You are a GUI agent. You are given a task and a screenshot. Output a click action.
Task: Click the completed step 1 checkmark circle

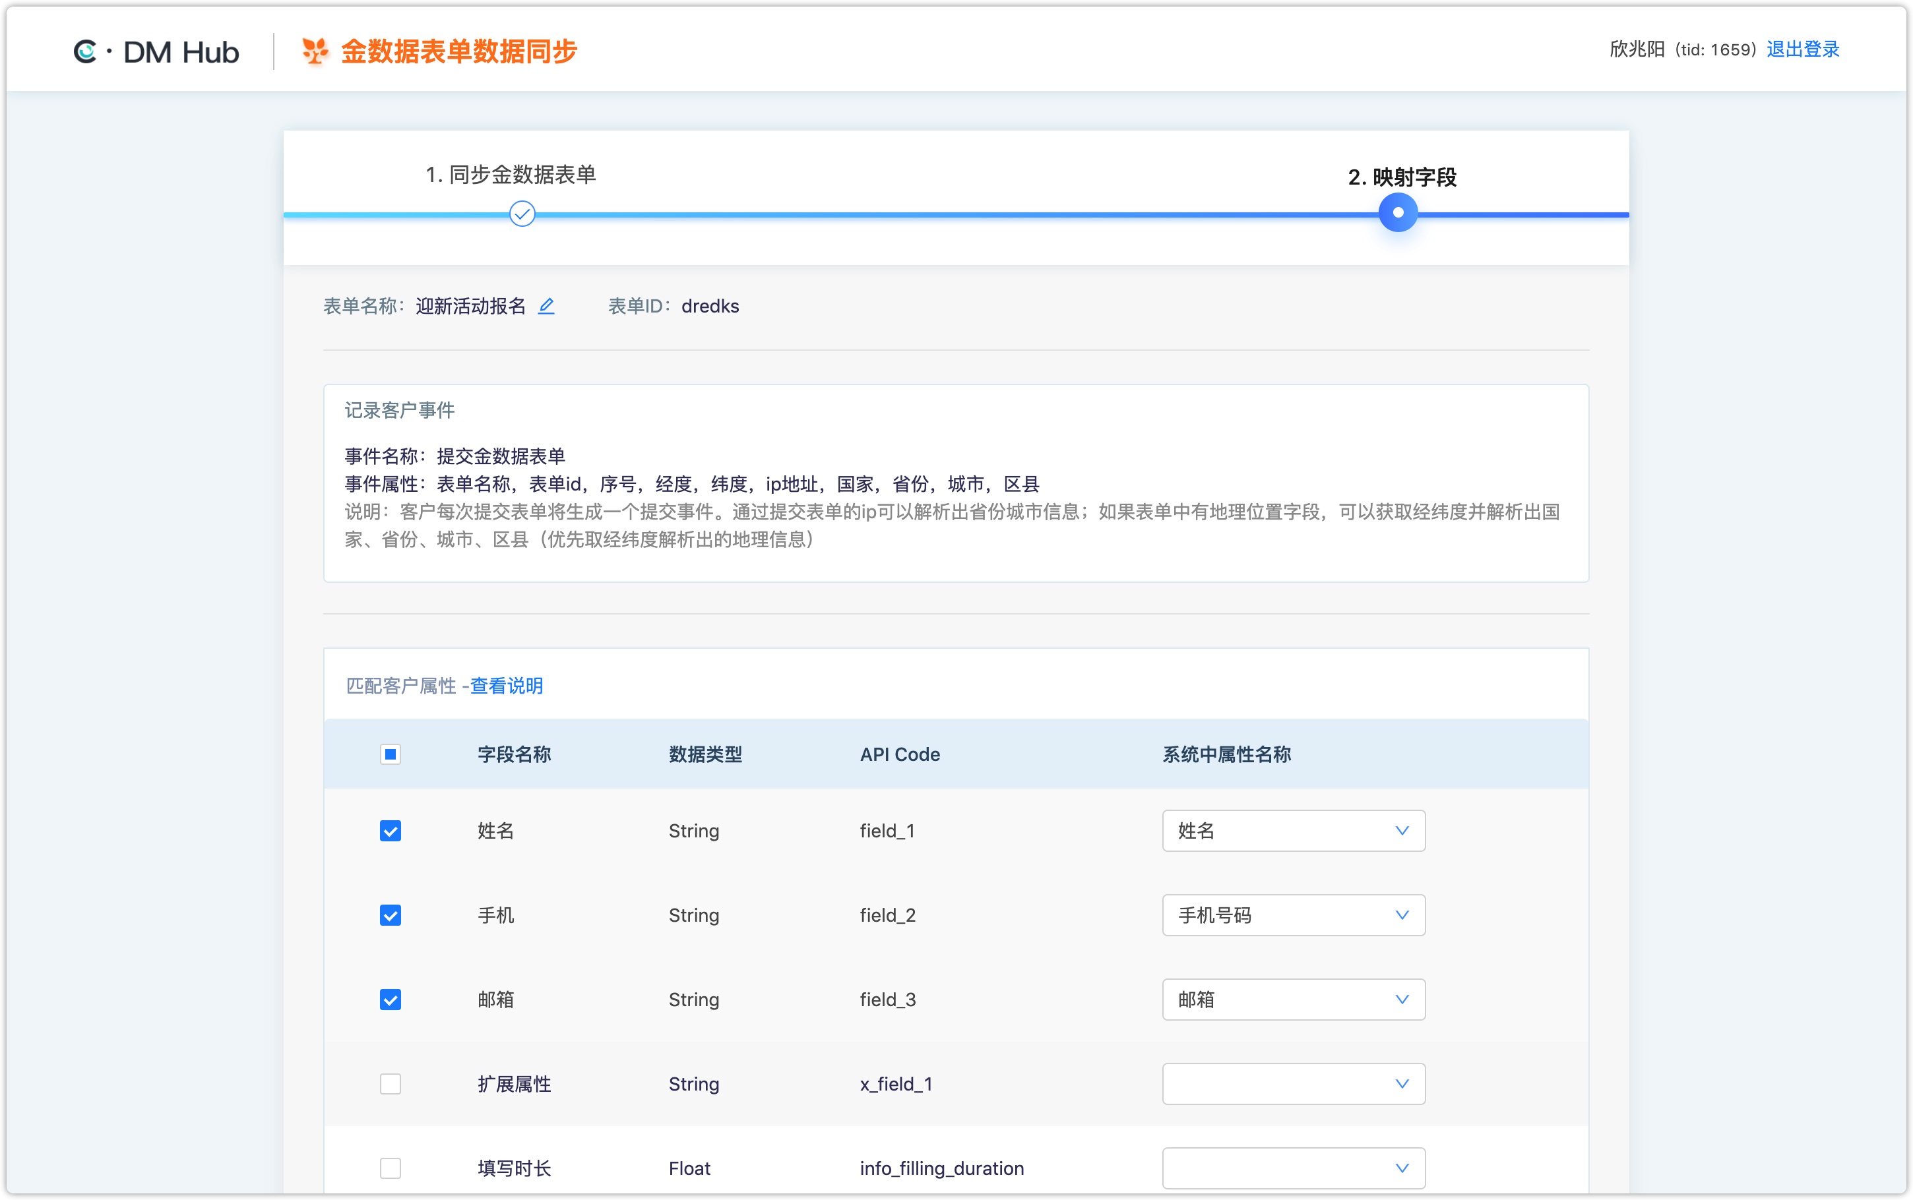(x=522, y=214)
